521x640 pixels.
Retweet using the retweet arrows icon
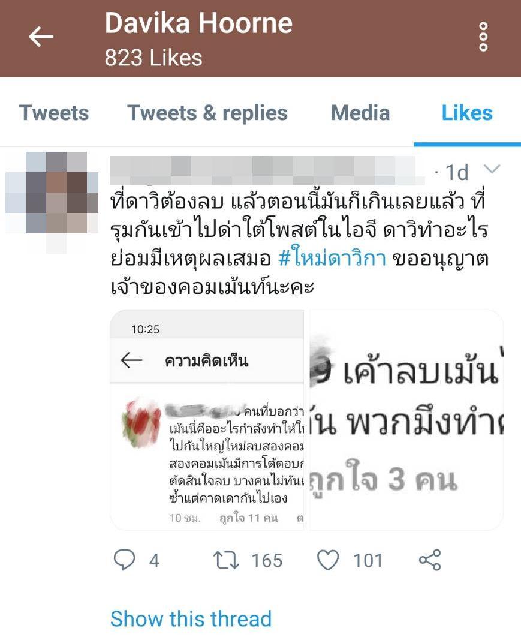coord(226,560)
